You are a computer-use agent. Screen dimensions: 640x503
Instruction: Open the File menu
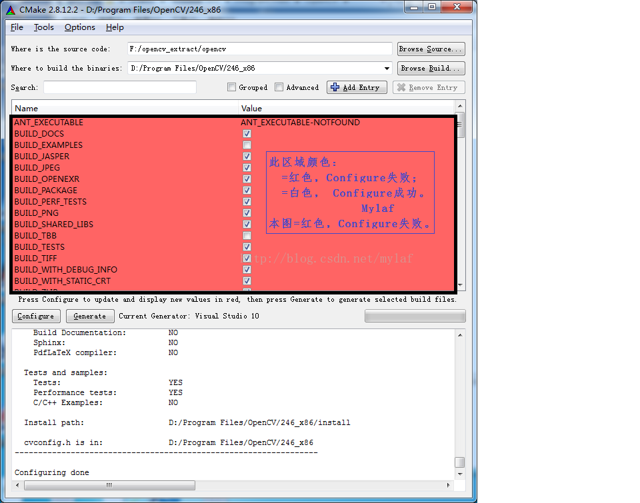(x=17, y=27)
